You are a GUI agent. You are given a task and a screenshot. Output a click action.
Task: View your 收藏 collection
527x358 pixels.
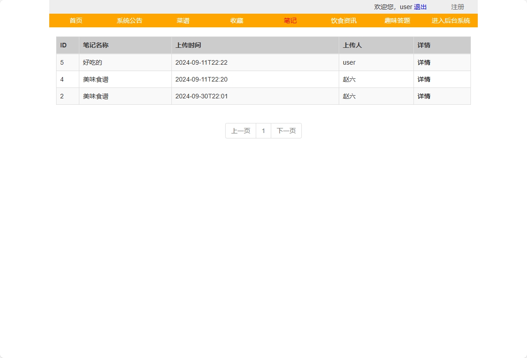[236, 20]
